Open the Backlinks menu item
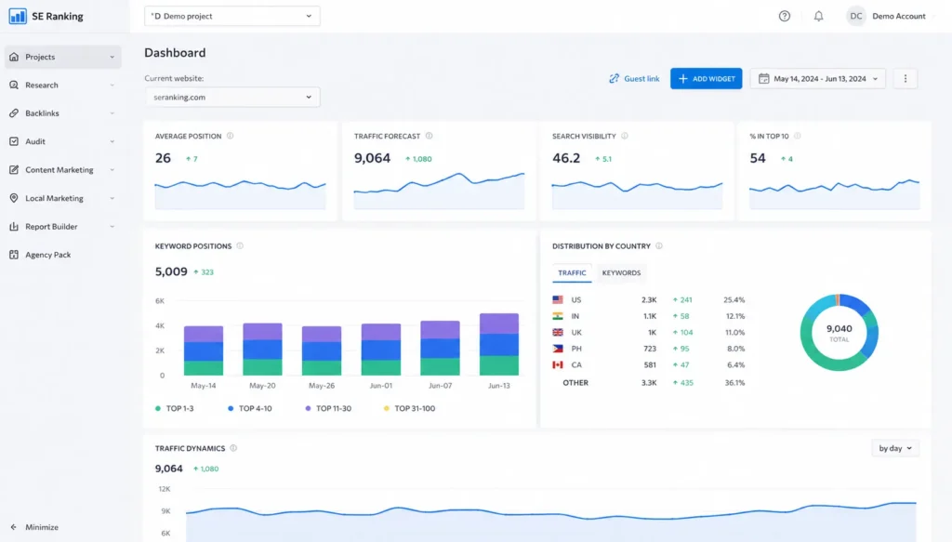 coord(63,113)
